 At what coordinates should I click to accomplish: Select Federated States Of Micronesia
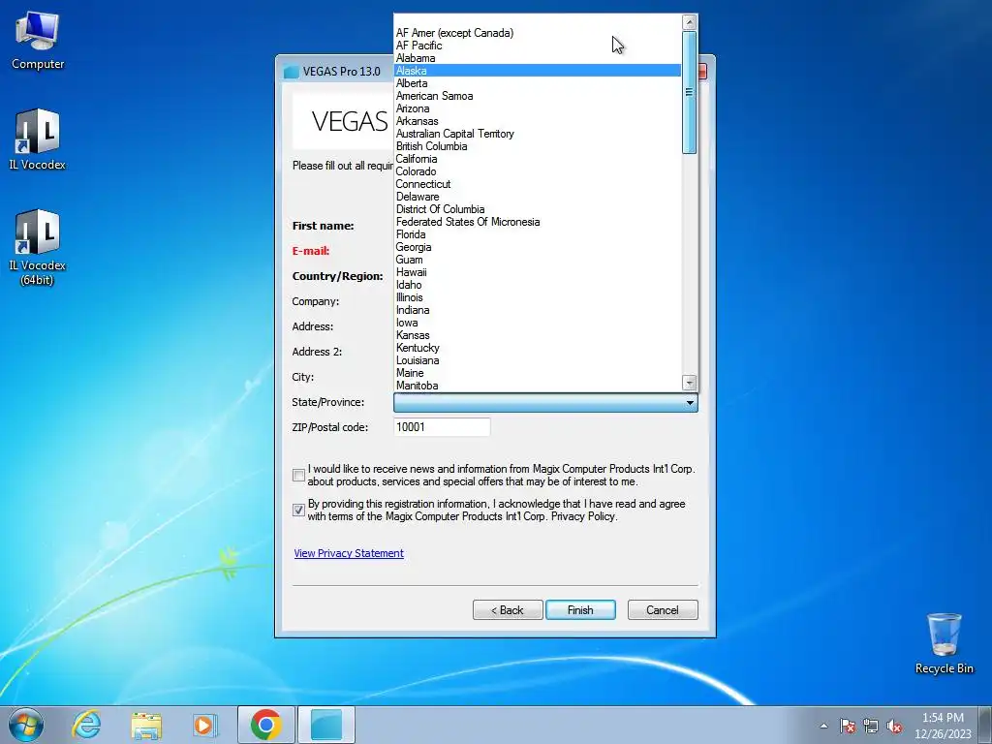tap(537, 222)
